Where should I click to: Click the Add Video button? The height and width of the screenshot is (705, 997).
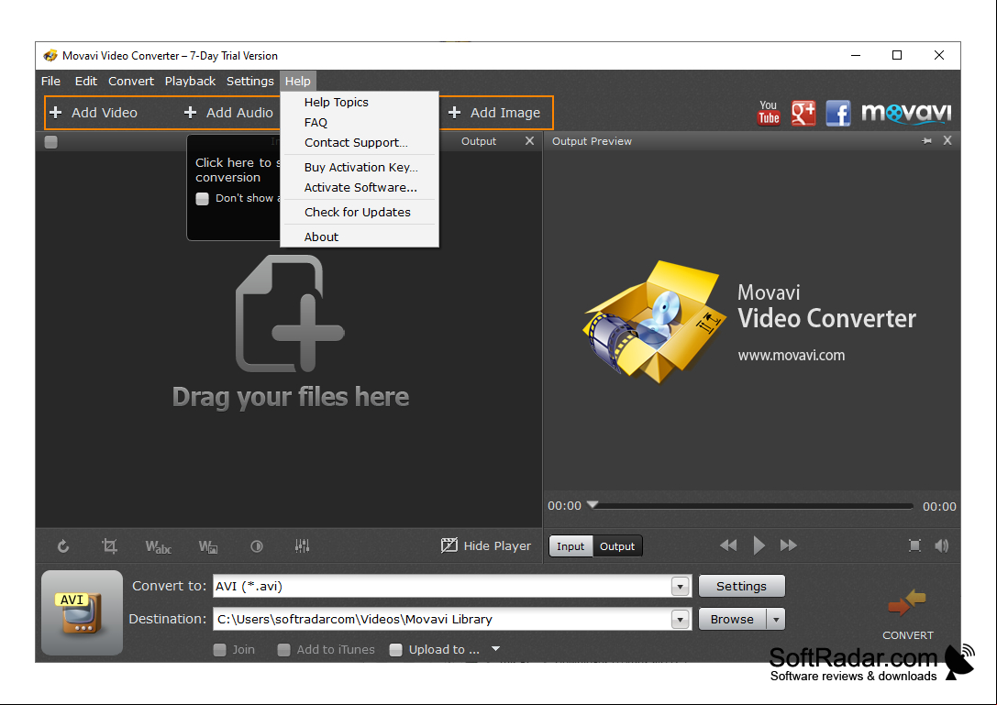click(93, 113)
